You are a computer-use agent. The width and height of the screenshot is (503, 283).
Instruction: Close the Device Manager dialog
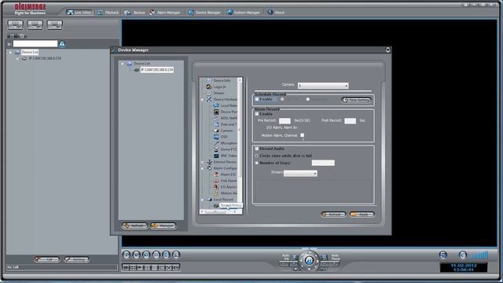(x=387, y=50)
